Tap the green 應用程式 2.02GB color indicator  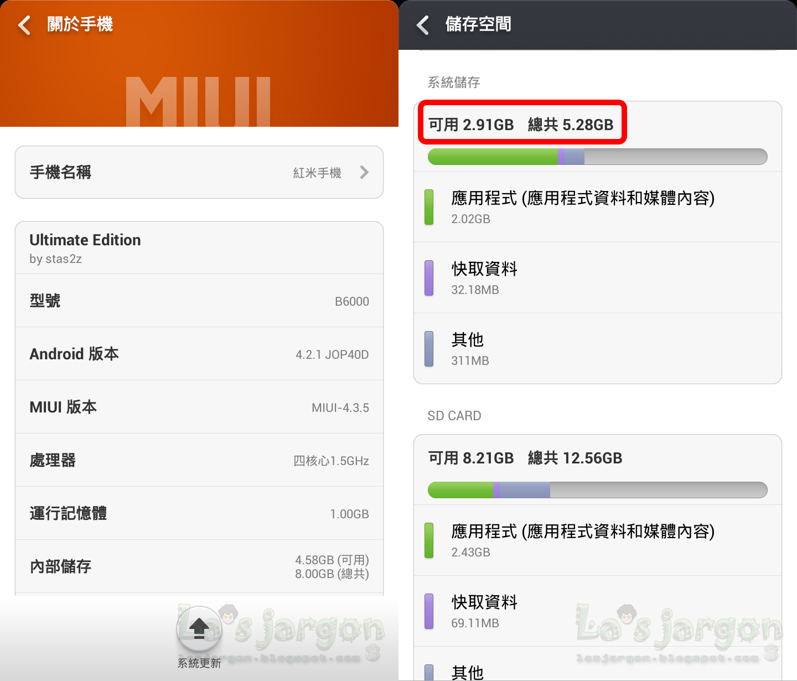point(429,207)
